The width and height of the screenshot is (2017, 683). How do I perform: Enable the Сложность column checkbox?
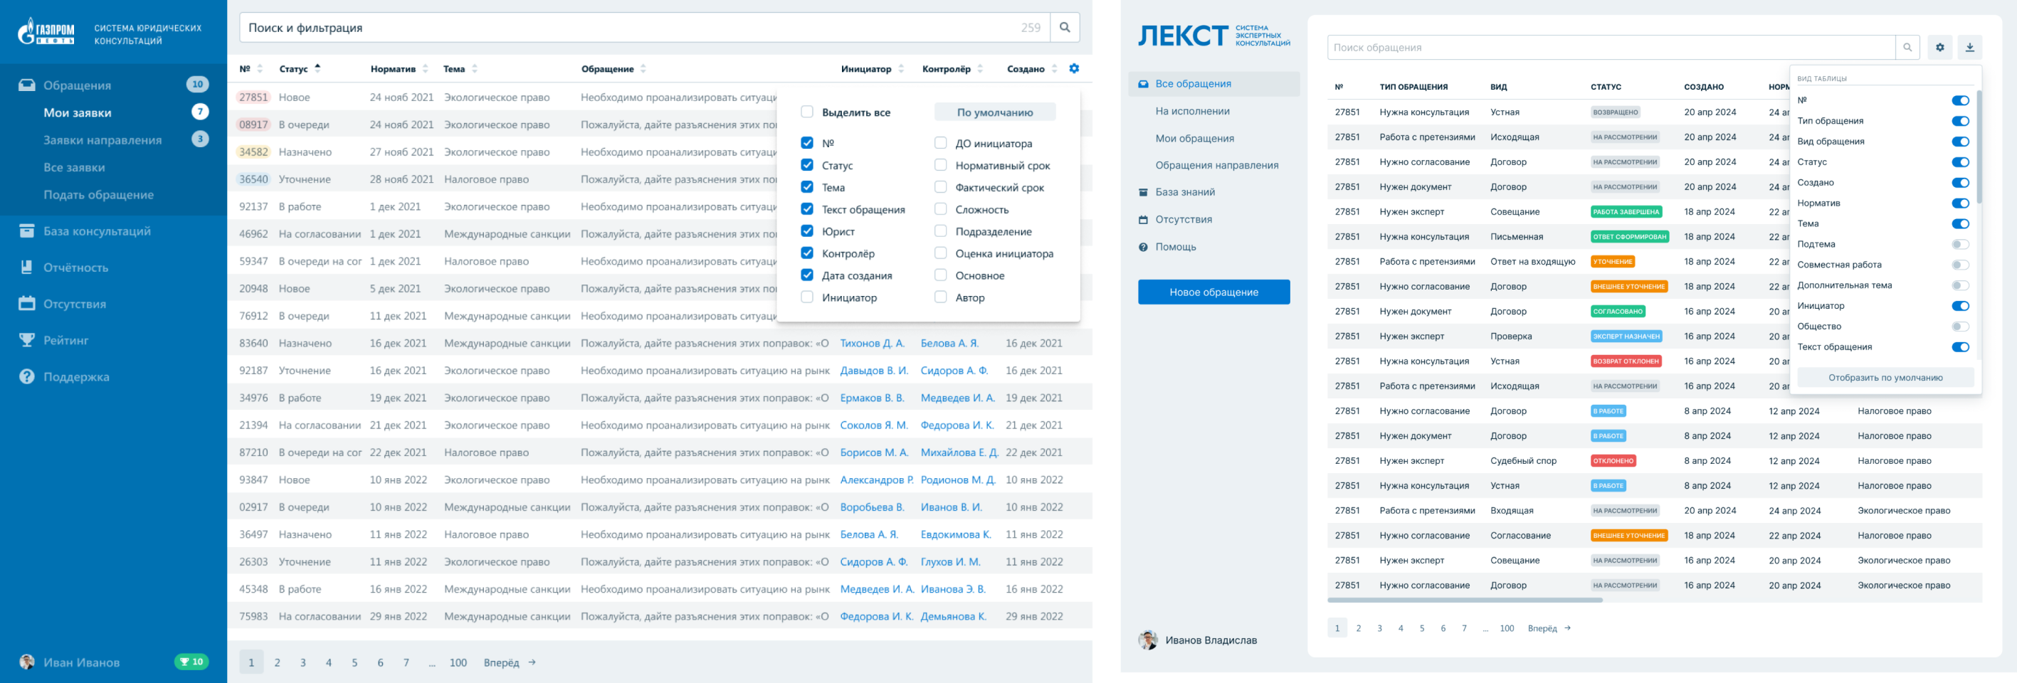coord(940,210)
